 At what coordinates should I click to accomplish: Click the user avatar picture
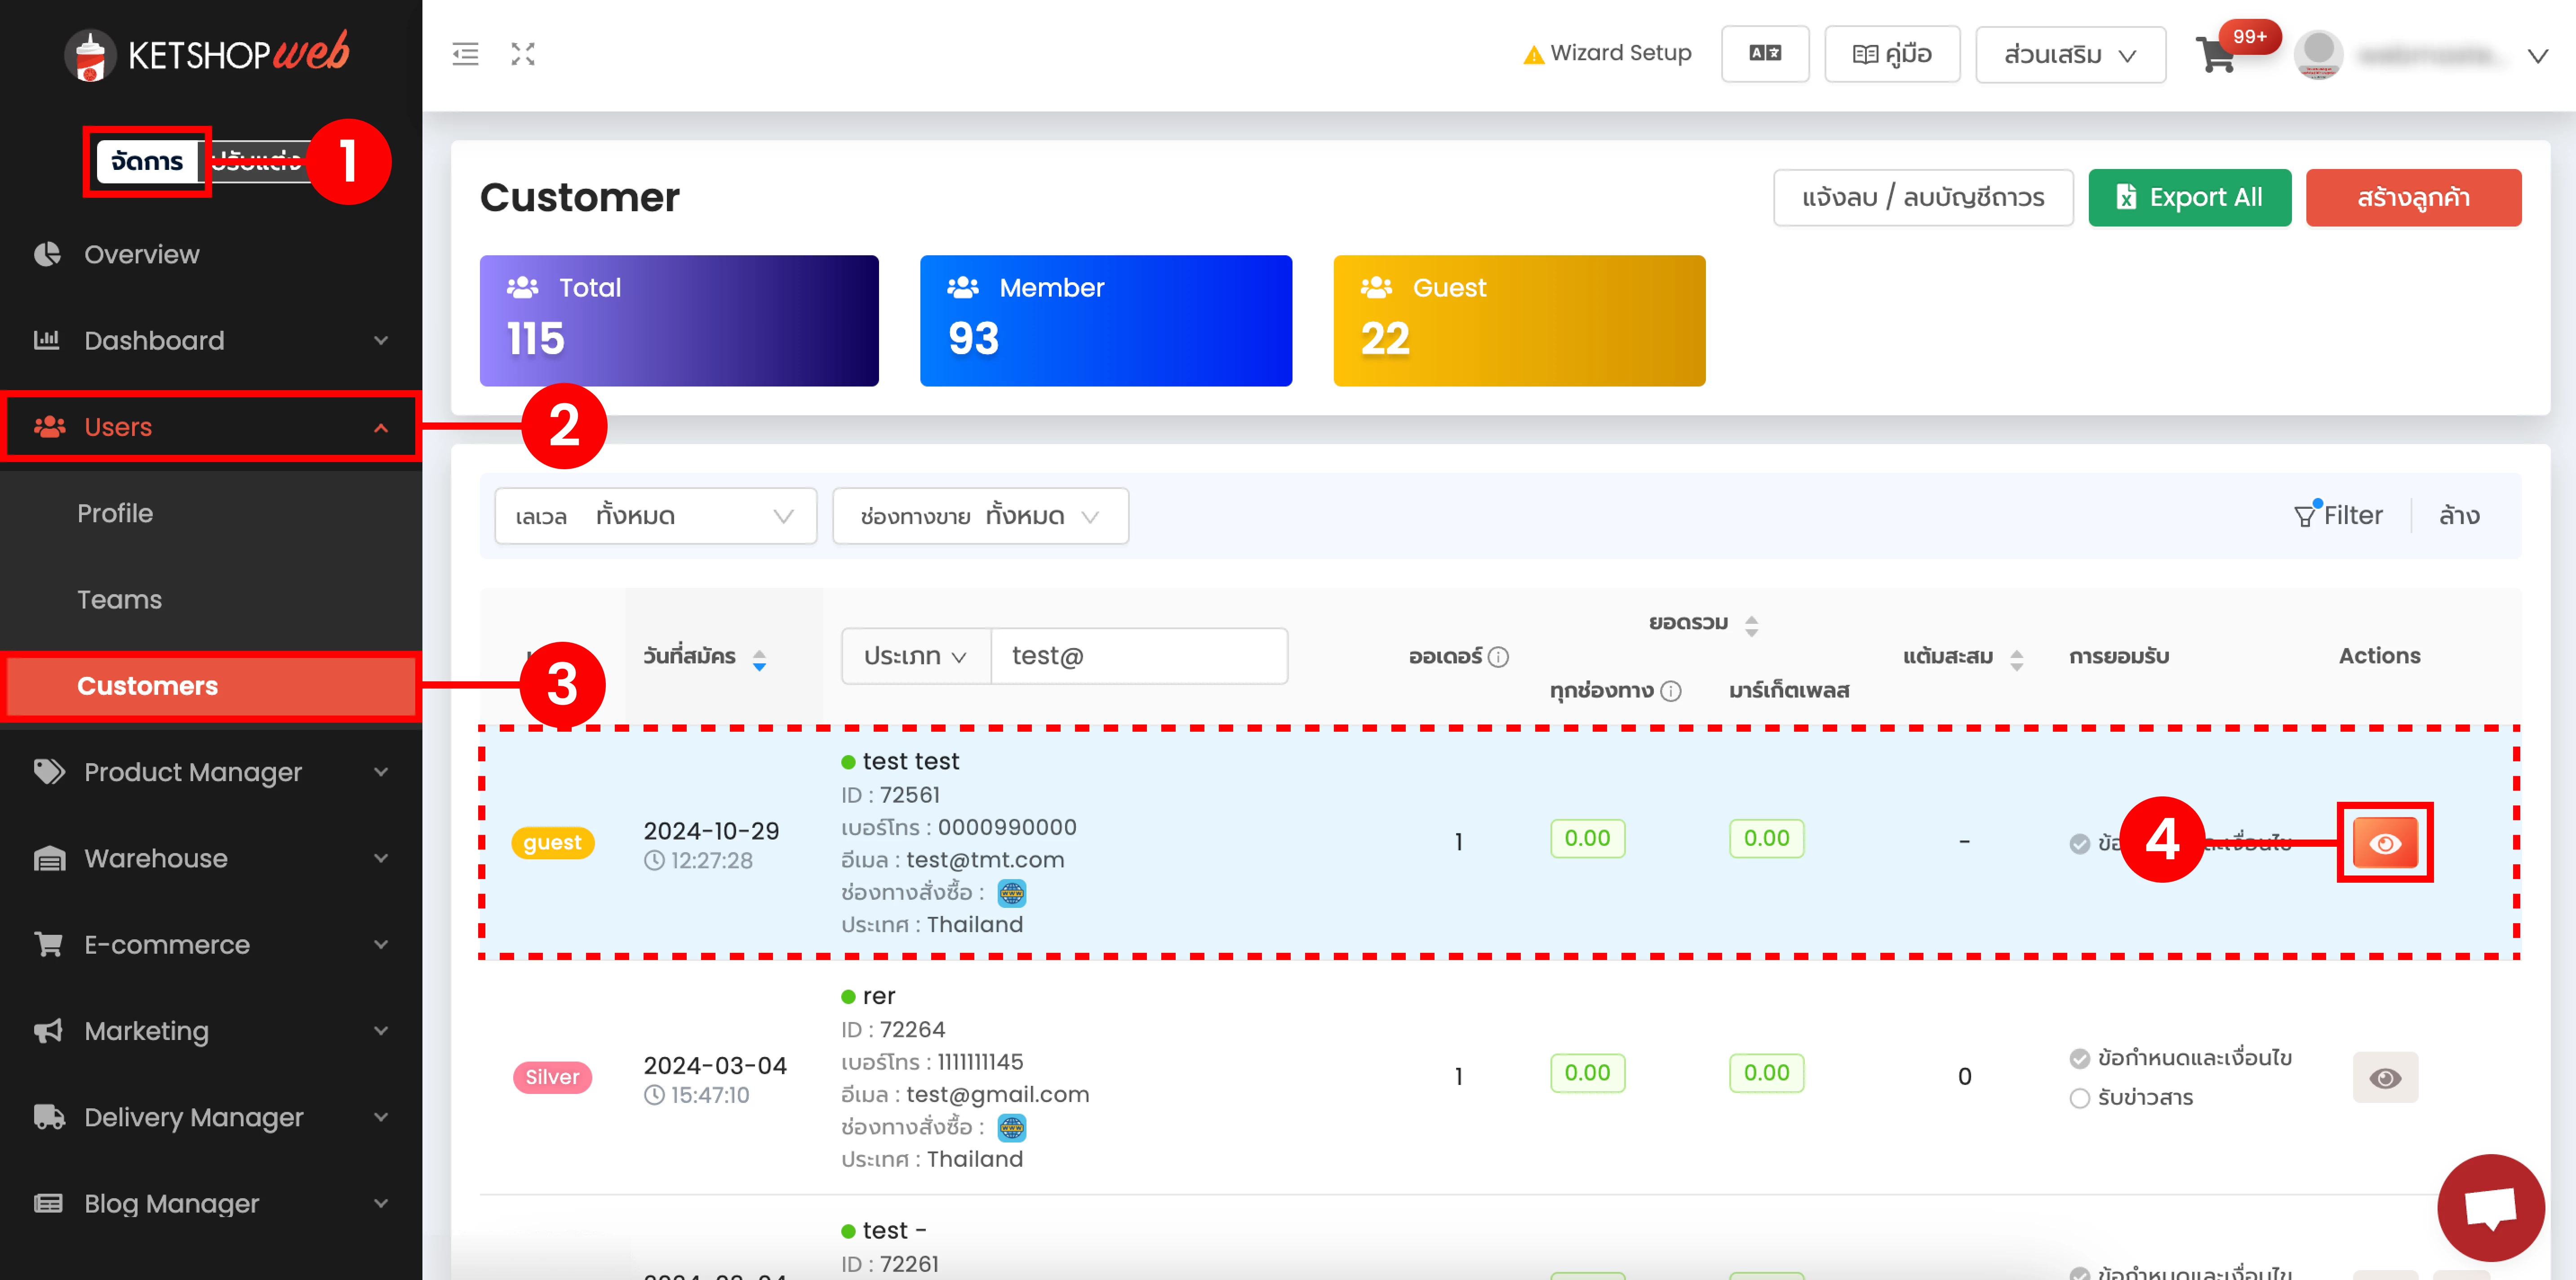click(2318, 54)
